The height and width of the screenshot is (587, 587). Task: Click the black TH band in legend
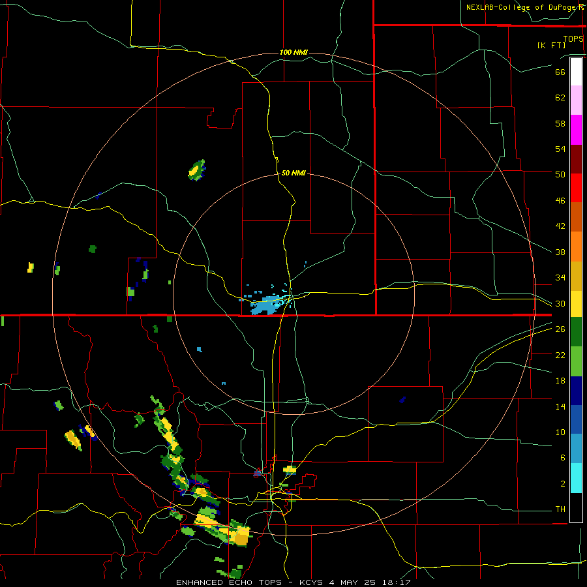coord(576,507)
